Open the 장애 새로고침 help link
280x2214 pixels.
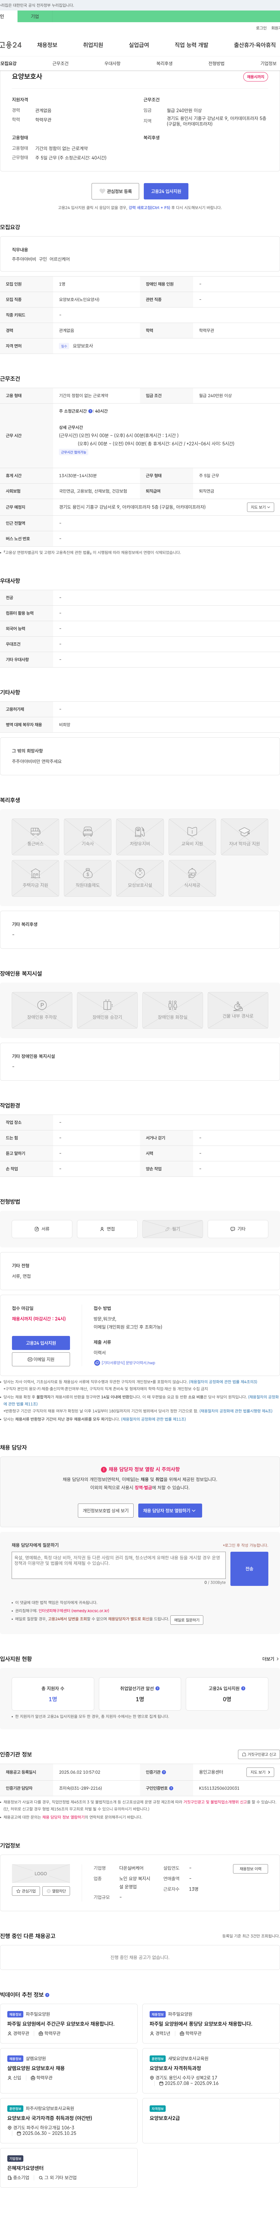click(149, 207)
